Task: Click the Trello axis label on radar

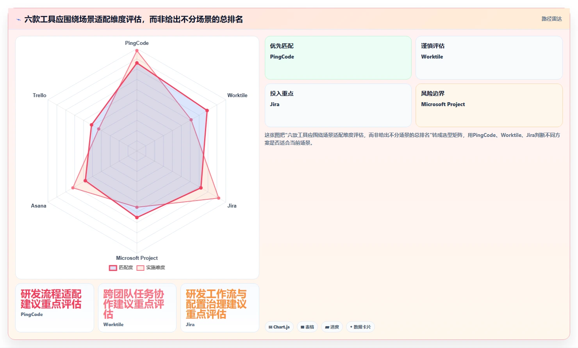Action: click(x=39, y=95)
